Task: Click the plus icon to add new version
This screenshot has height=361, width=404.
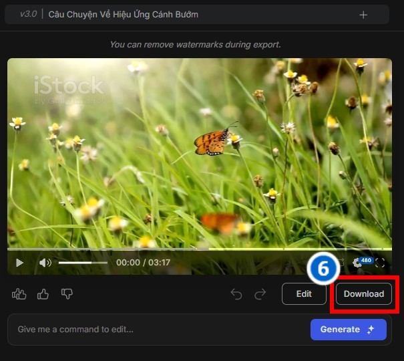Action: (x=363, y=15)
